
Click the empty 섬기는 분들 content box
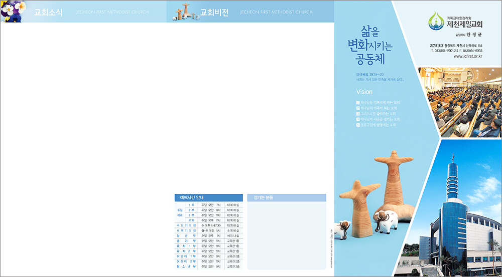(286, 235)
